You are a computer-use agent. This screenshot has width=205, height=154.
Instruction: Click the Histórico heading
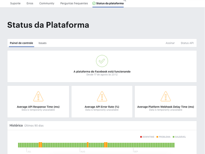(16, 125)
